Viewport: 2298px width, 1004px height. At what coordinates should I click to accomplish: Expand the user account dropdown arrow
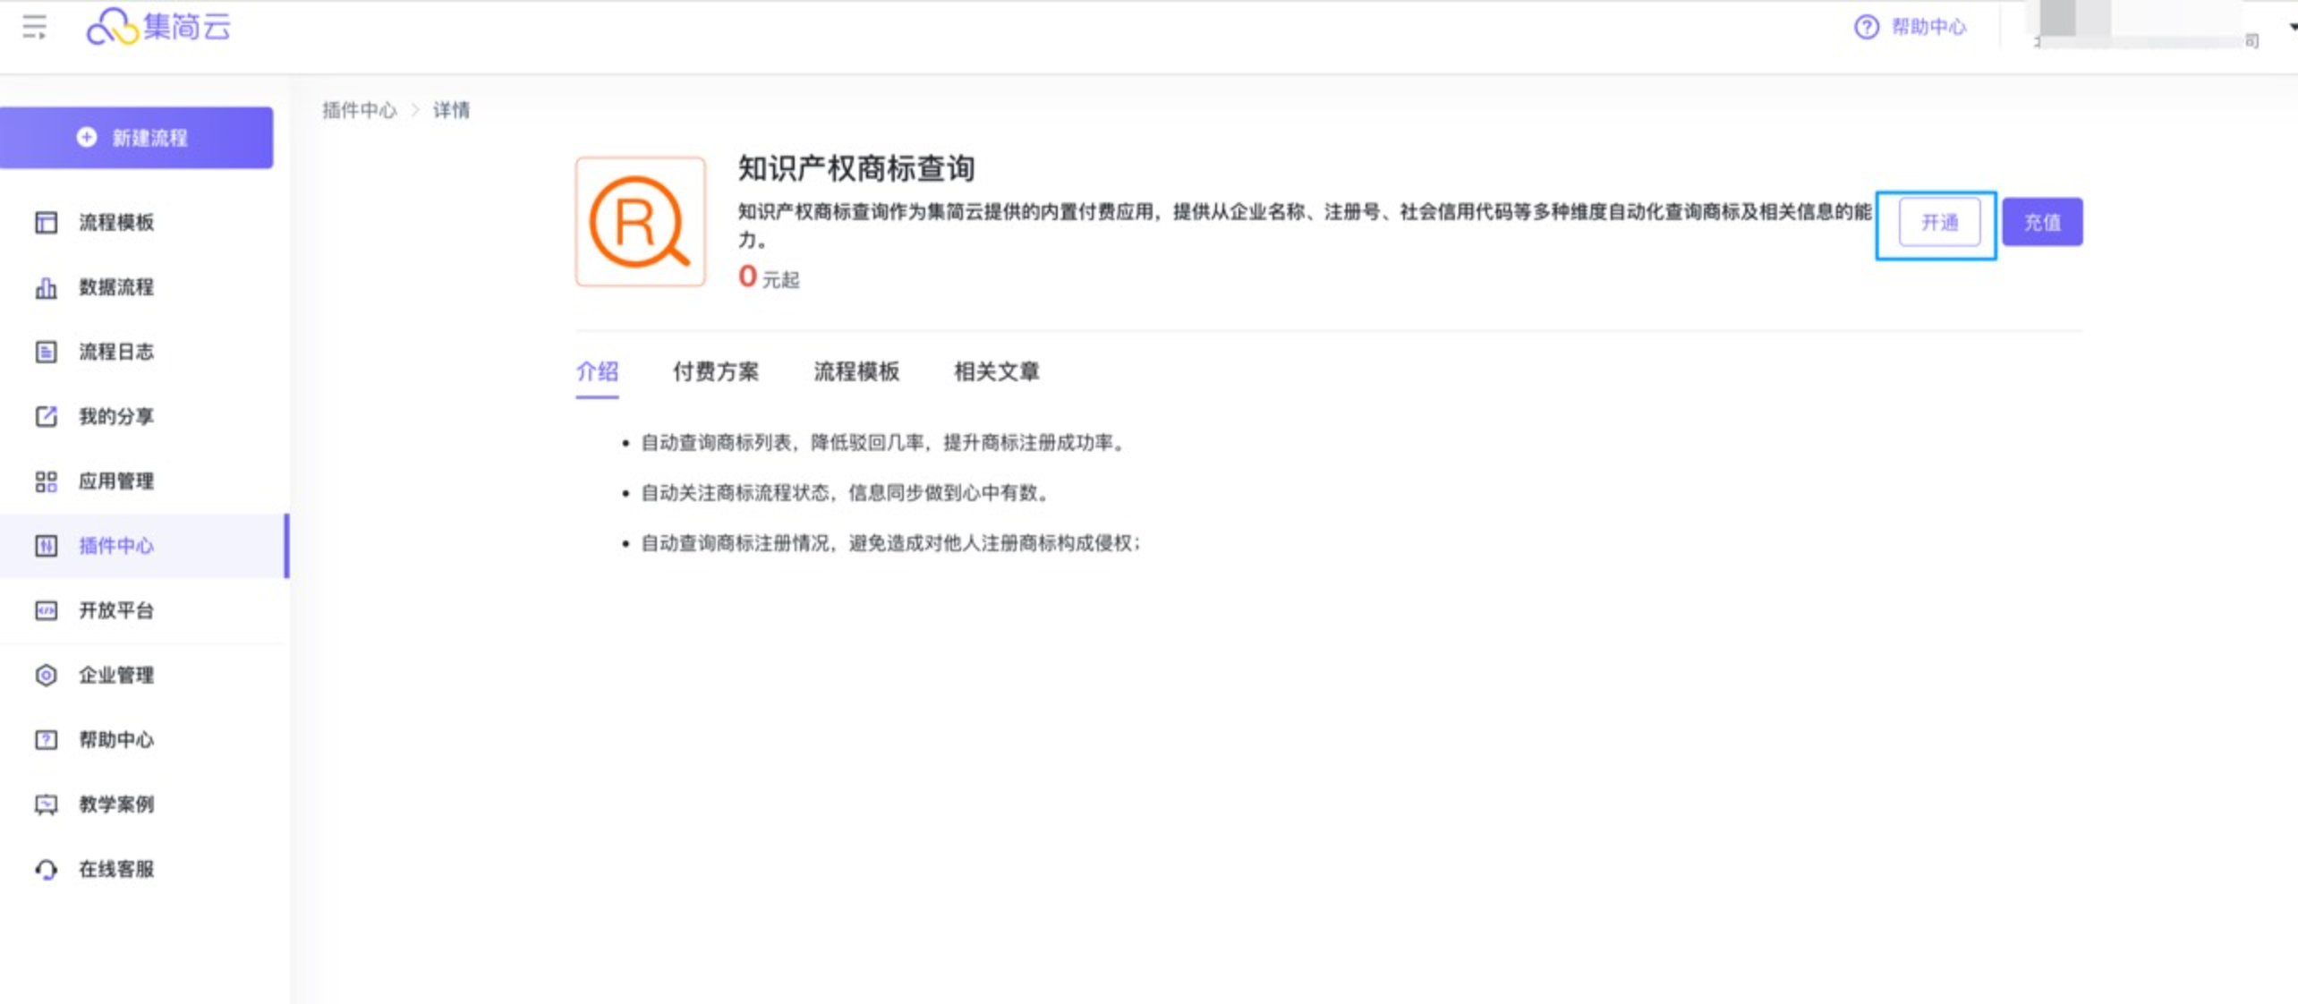pyautogui.click(x=2292, y=27)
